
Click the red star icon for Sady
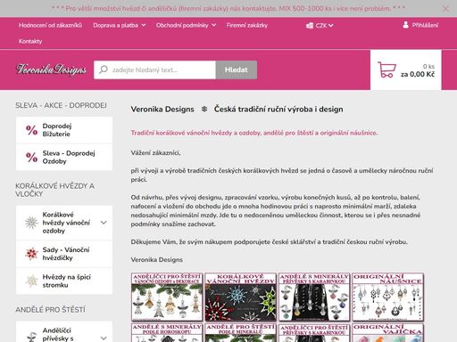coord(31,254)
